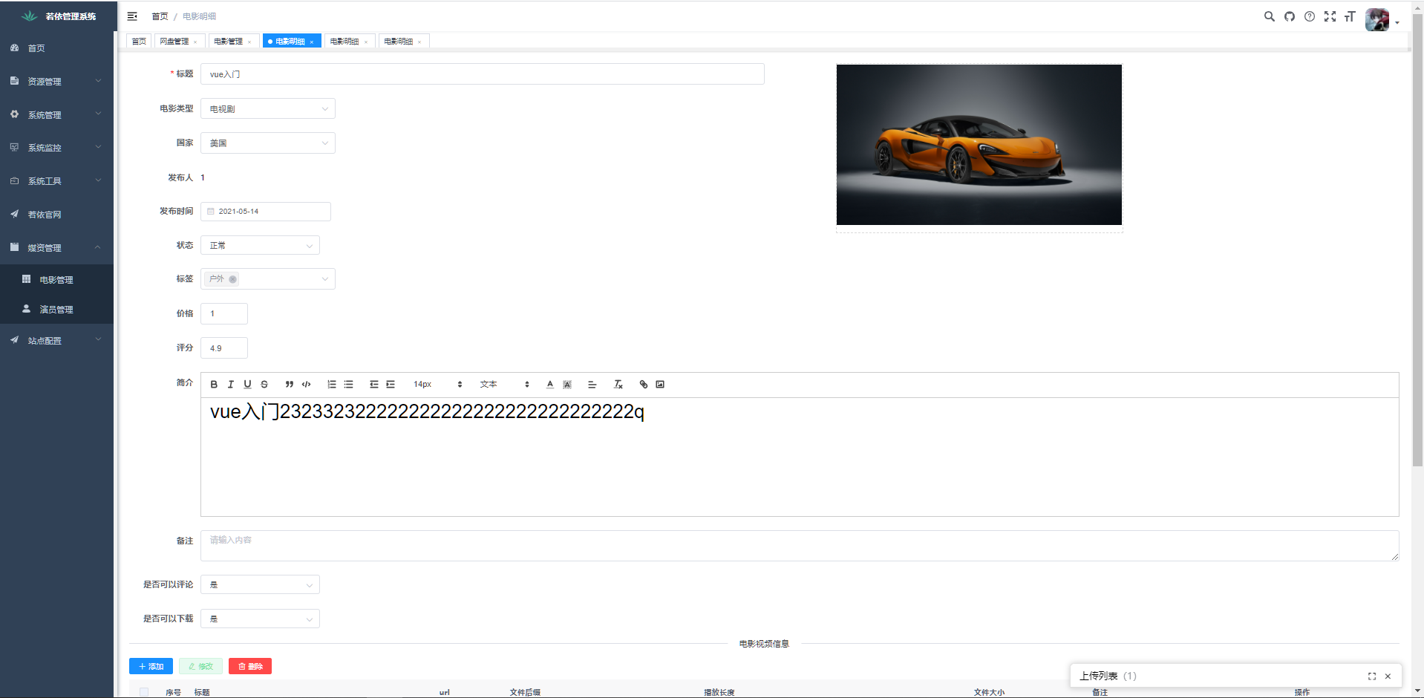1424x698 pixels.
Task: Toggle strikethrough formatting in the editor
Action: (264, 385)
